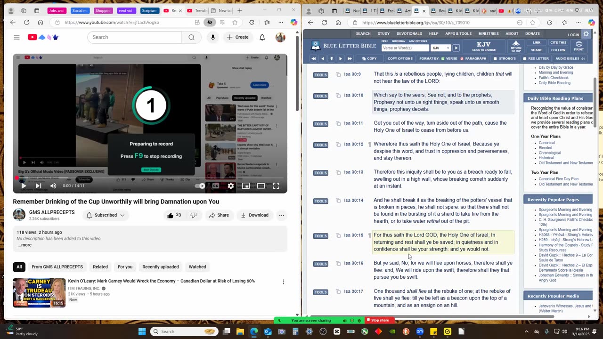Enable Red Letter checkbox
This screenshot has height=339, width=603.
tap(524, 59)
